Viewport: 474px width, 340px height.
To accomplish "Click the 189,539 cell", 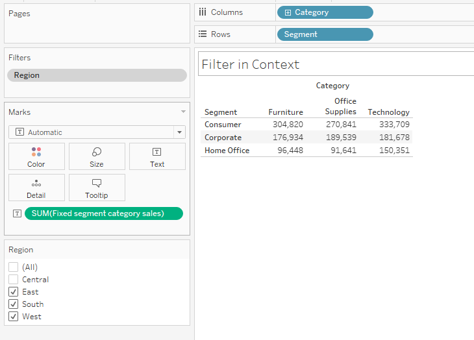I will (341, 138).
